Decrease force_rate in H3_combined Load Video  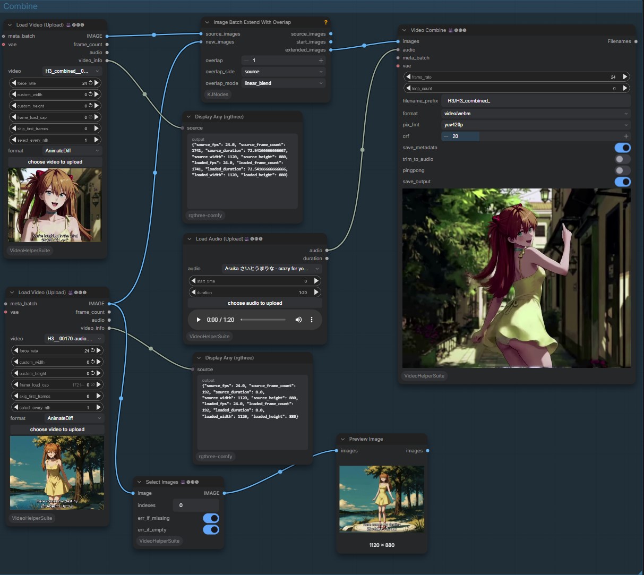(13, 83)
